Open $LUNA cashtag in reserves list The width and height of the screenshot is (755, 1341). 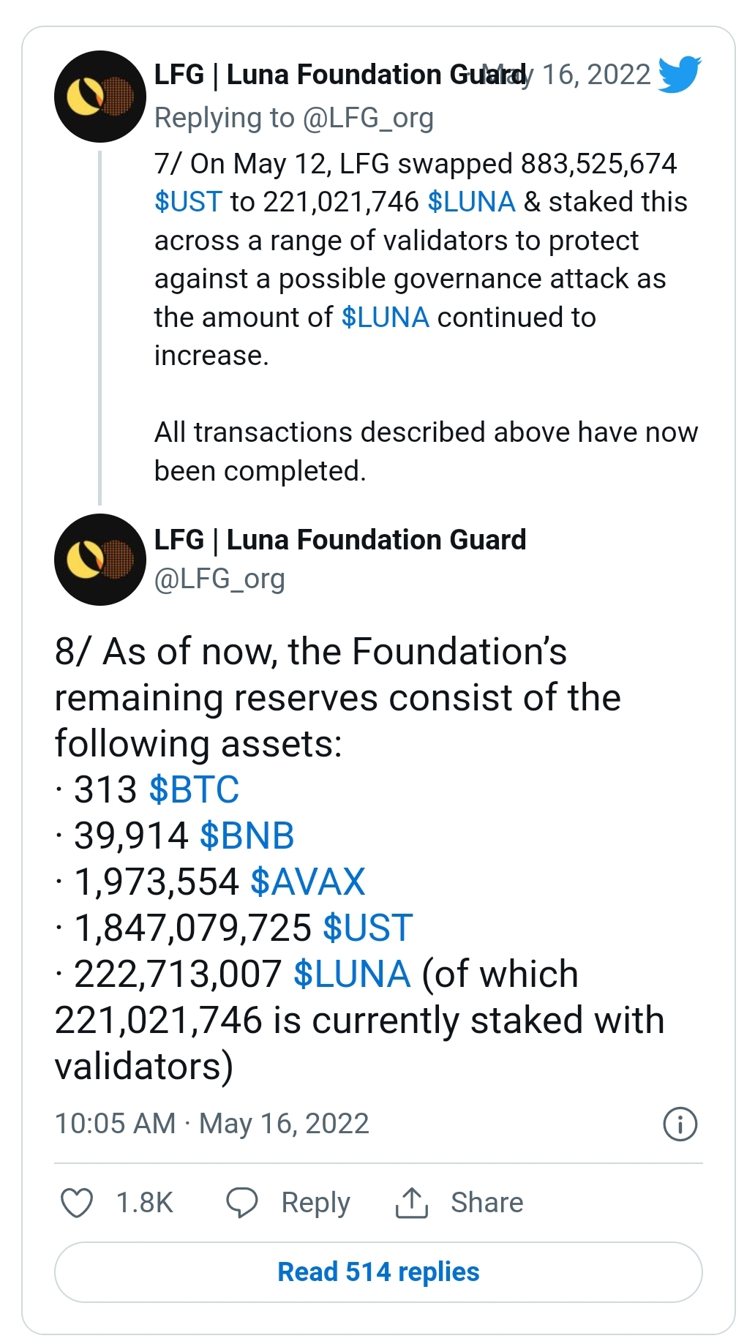[352, 974]
